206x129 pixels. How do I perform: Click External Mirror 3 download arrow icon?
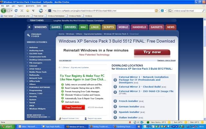115,92
